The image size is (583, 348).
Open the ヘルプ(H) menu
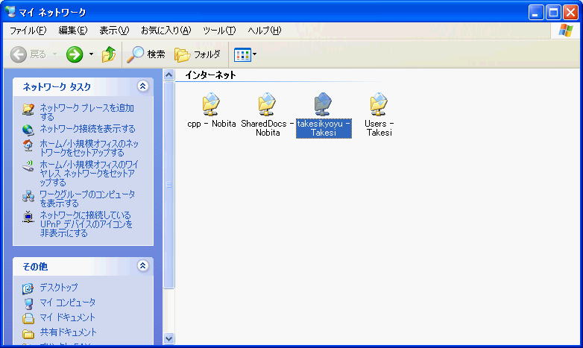pyautogui.click(x=265, y=31)
